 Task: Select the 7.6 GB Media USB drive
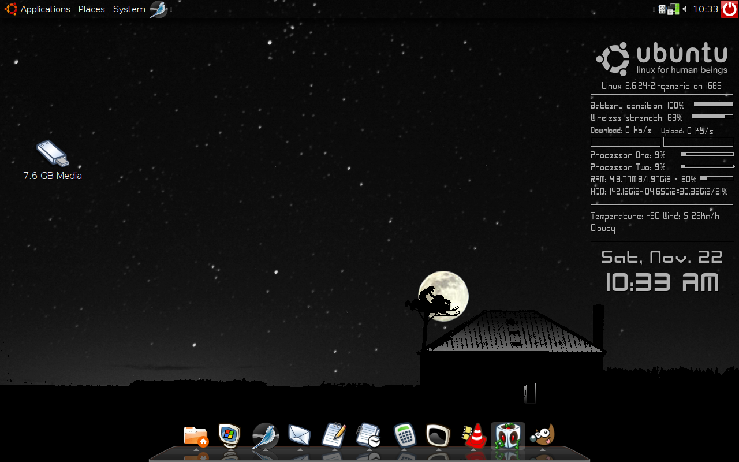(53, 161)
